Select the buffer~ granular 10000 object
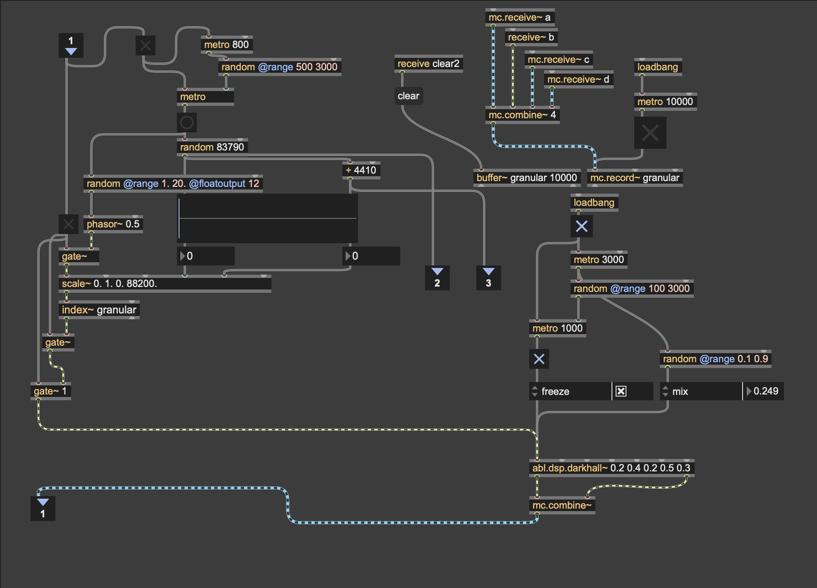 coord(527,177)
